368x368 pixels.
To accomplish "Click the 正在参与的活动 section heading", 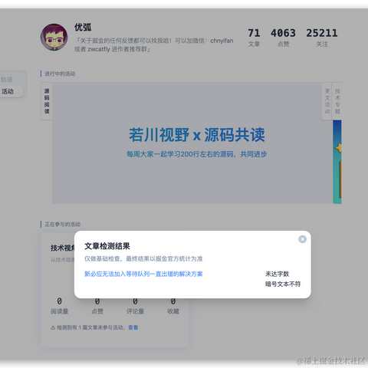I will pos(62,224).
